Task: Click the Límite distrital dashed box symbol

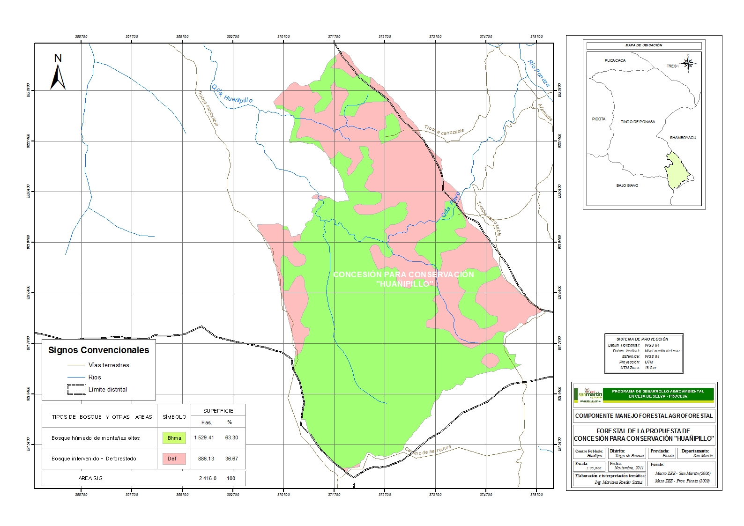Action: click(76, 389)
